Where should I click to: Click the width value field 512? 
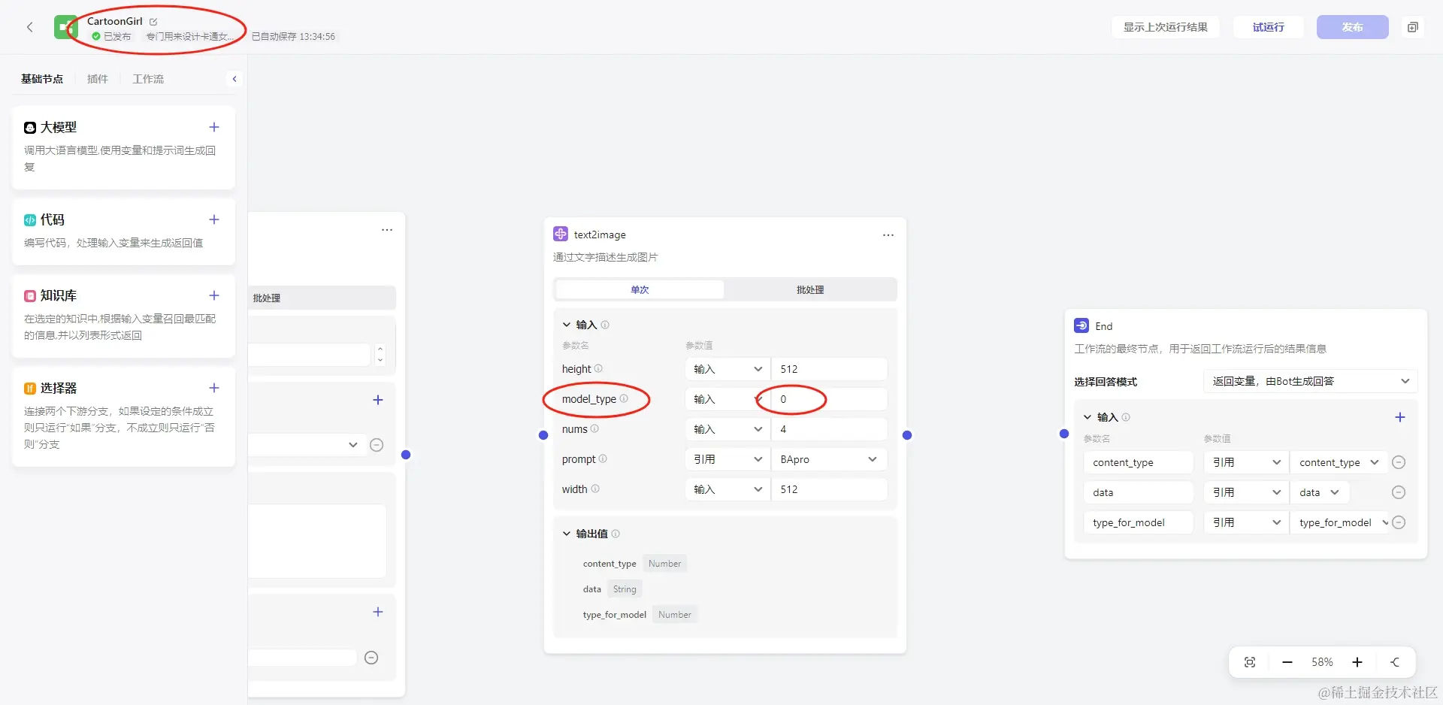point(829,489)
